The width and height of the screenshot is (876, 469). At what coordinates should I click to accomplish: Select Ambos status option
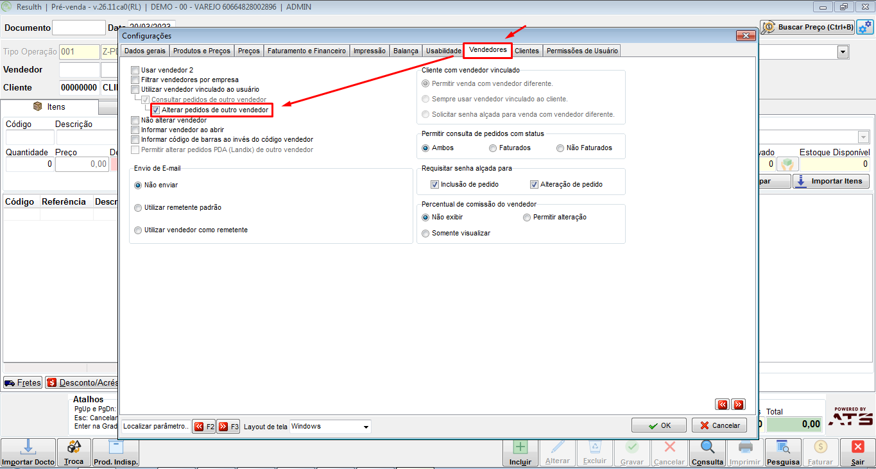(425, 148)
